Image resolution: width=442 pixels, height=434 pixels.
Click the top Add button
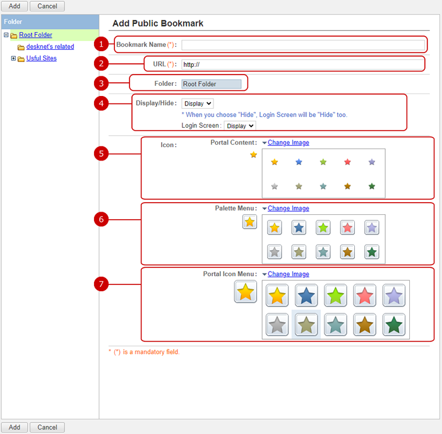[15, 6]
